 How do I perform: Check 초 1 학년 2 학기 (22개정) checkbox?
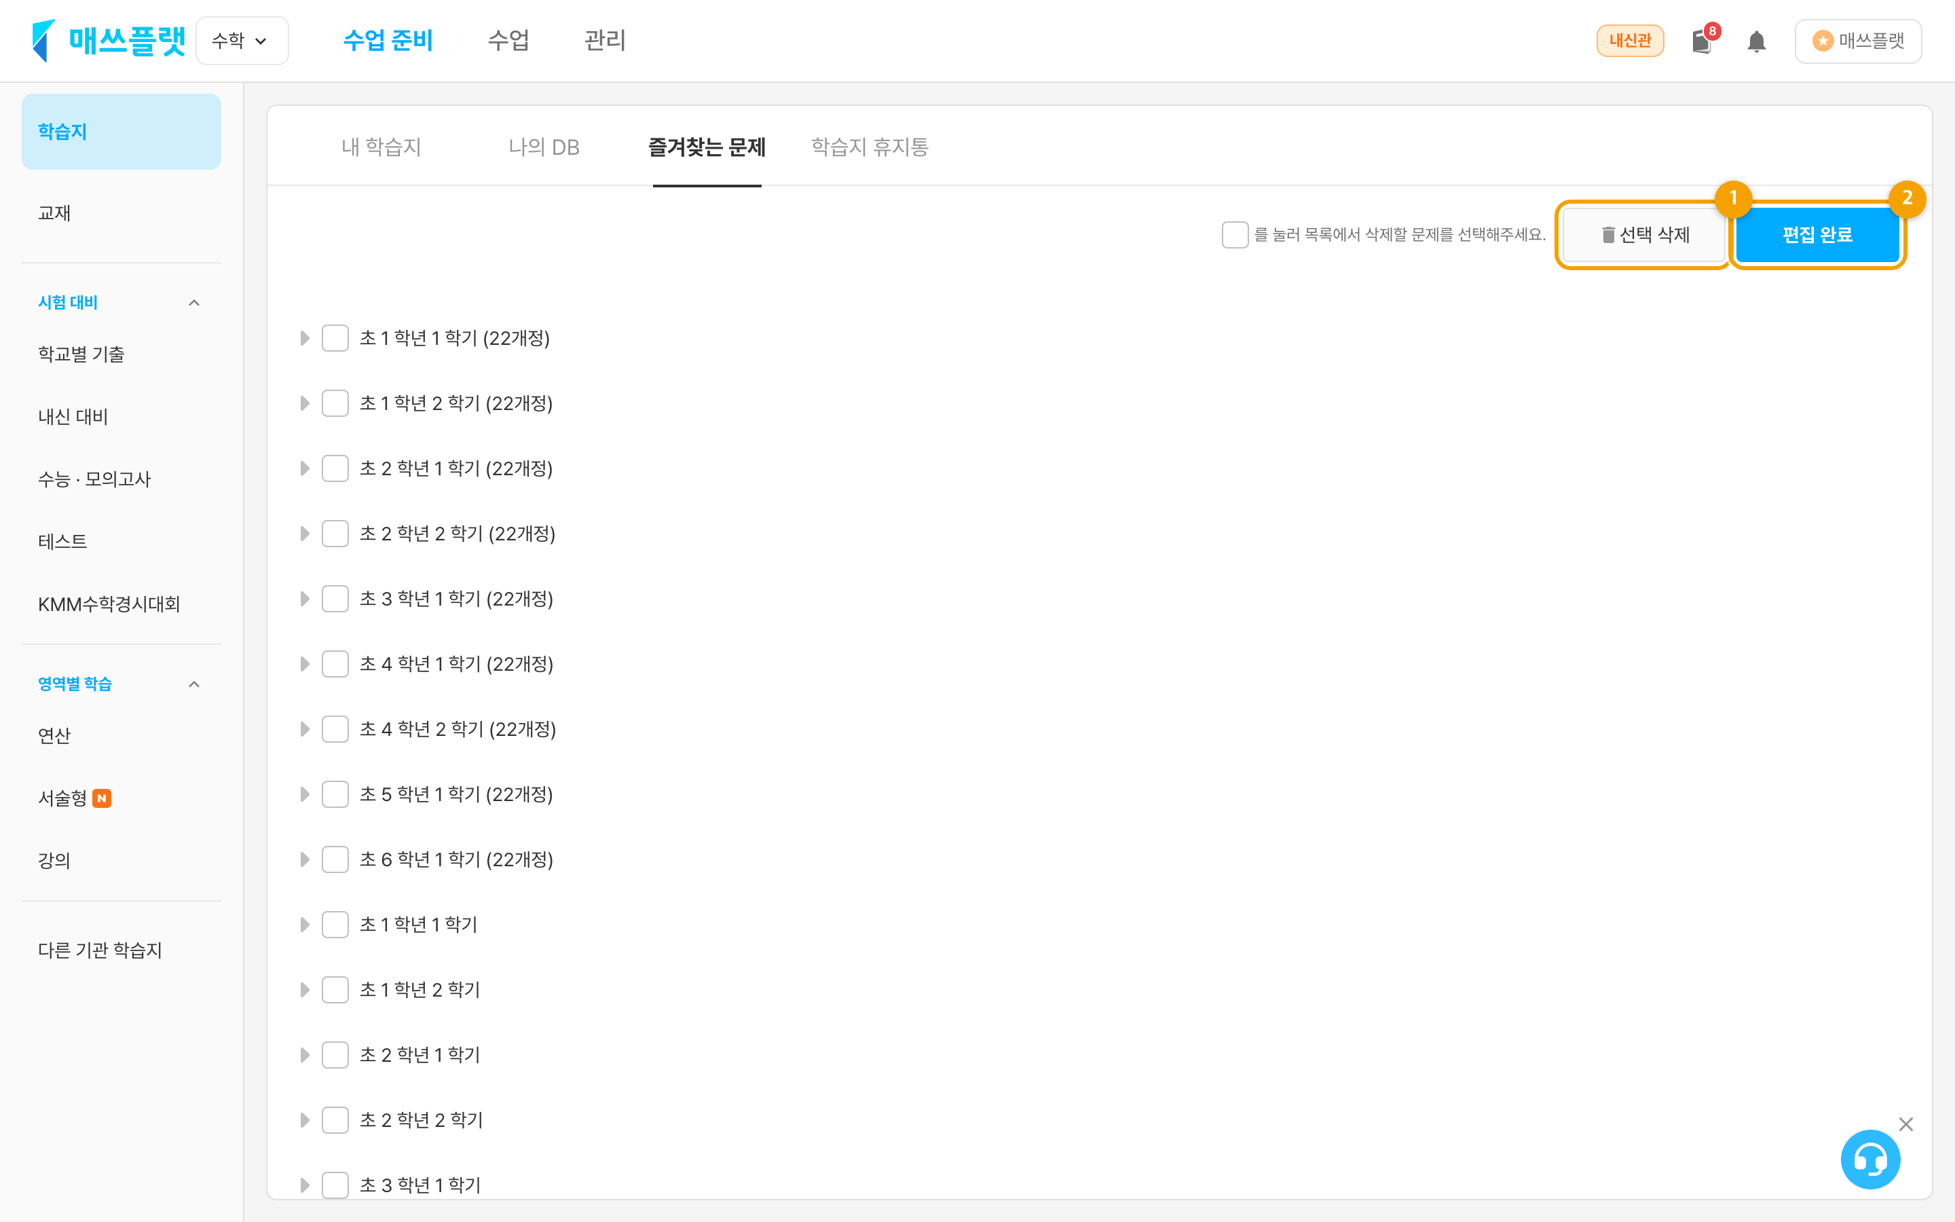coord(335,403)
